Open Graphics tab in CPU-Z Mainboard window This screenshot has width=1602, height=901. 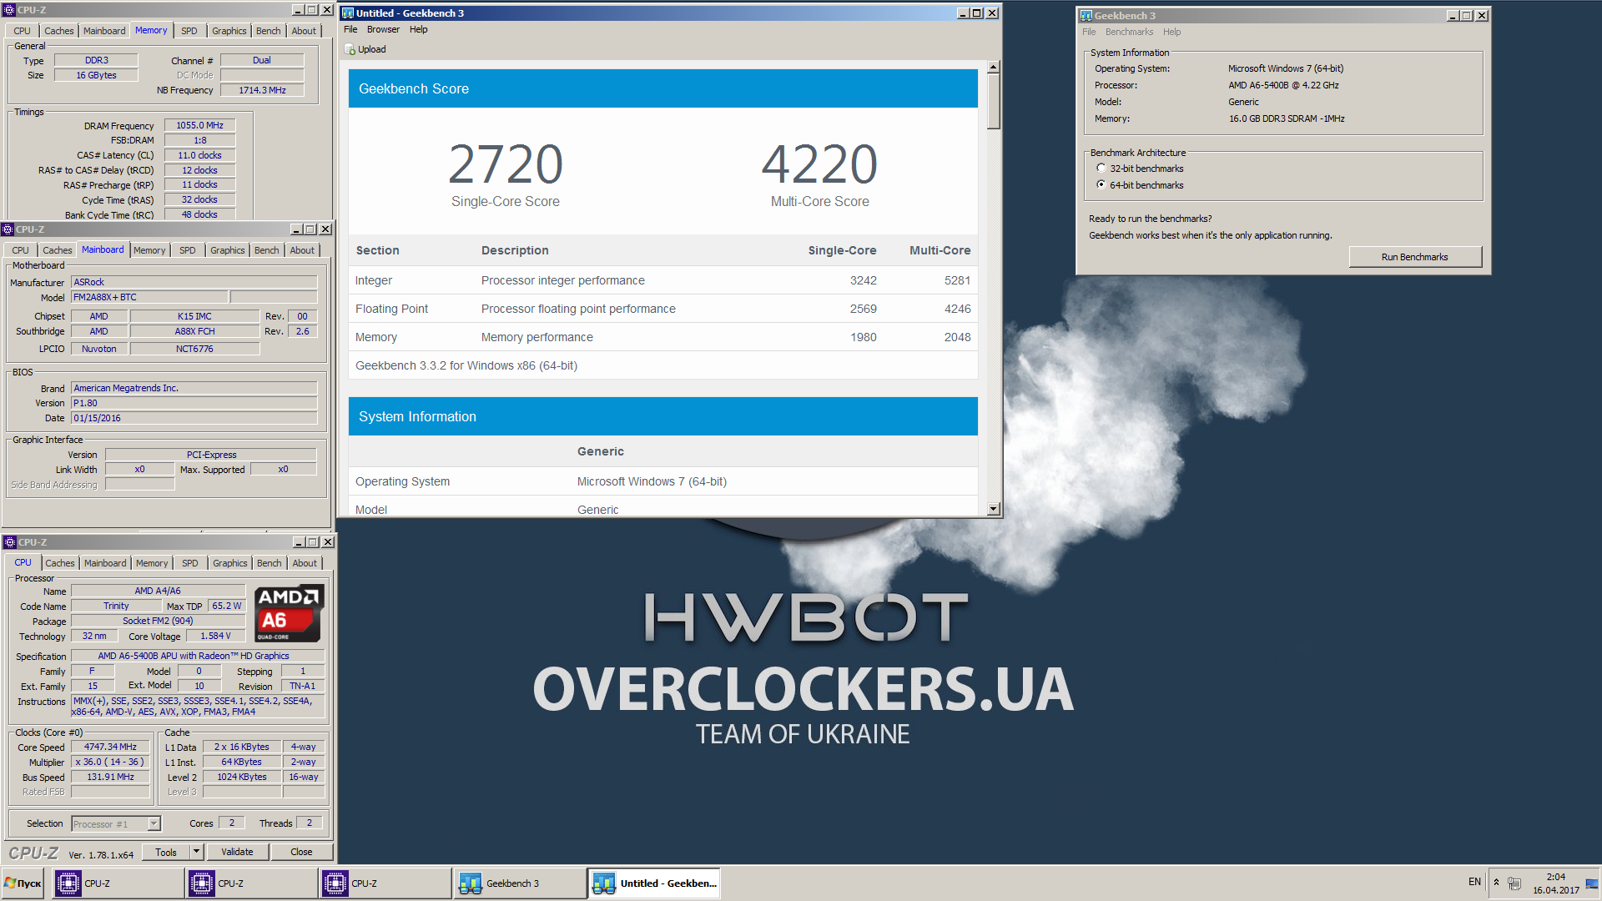pyautogui.click(x=228, y=250)
